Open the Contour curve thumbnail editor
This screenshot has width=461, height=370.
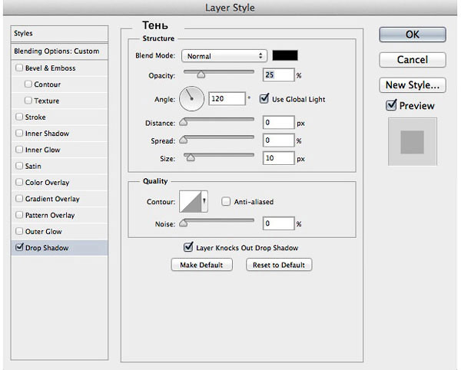coord(191,201)
